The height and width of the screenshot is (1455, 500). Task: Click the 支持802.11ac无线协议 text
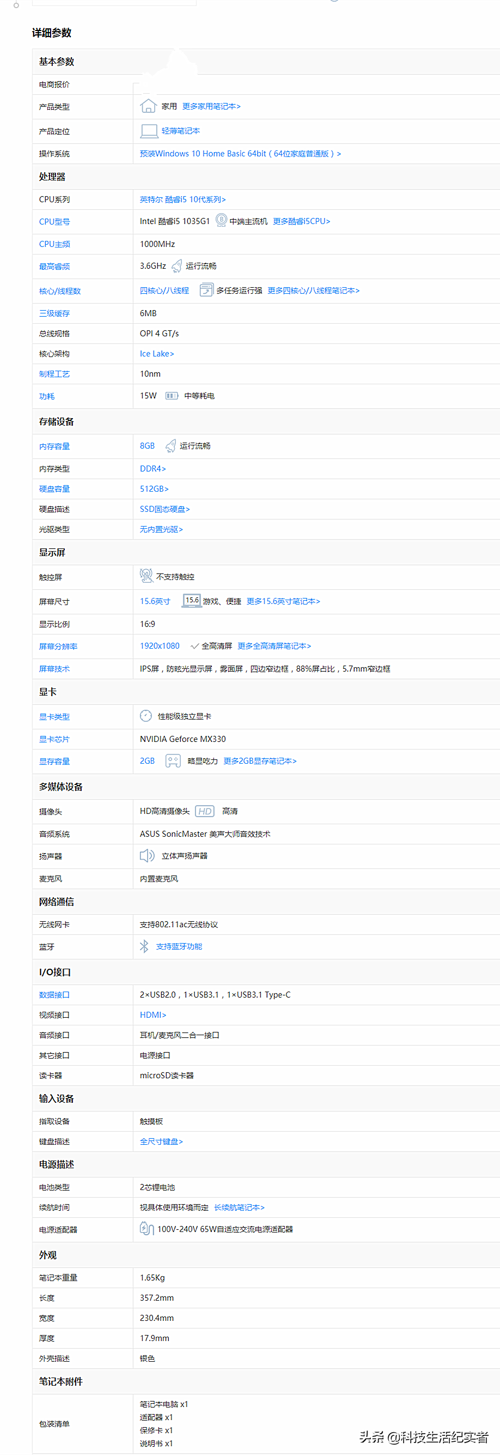[179, 925]
